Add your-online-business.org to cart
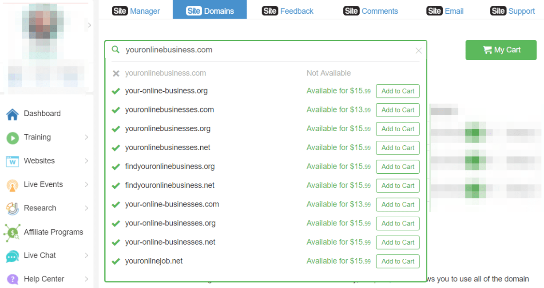Viewport: 544px width, 288px height. coord(397,91)
